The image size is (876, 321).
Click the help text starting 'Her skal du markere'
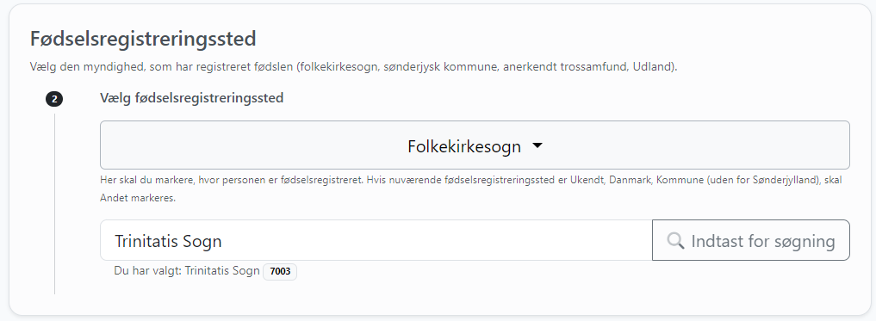[x=471, y=181]
